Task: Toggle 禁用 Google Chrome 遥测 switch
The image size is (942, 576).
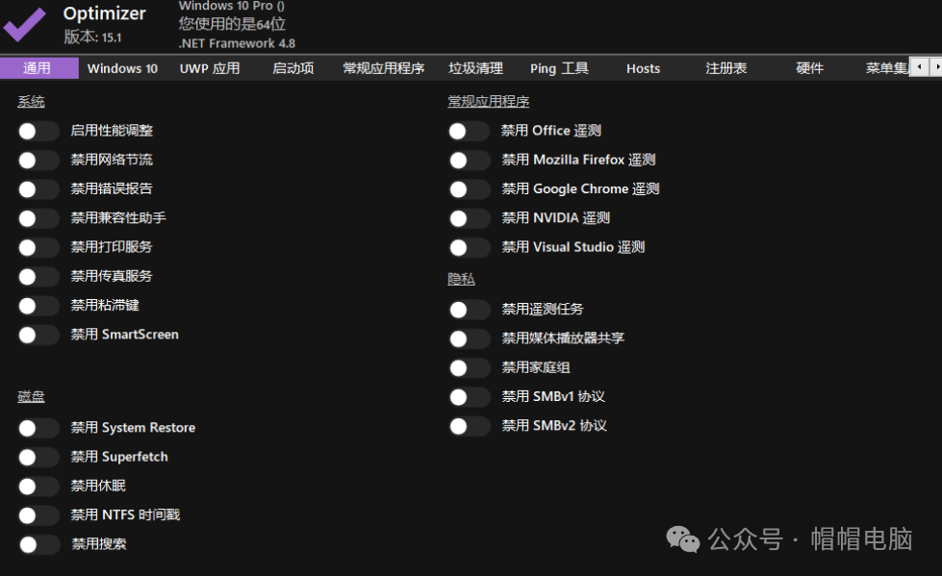Action: click(470, 189)
